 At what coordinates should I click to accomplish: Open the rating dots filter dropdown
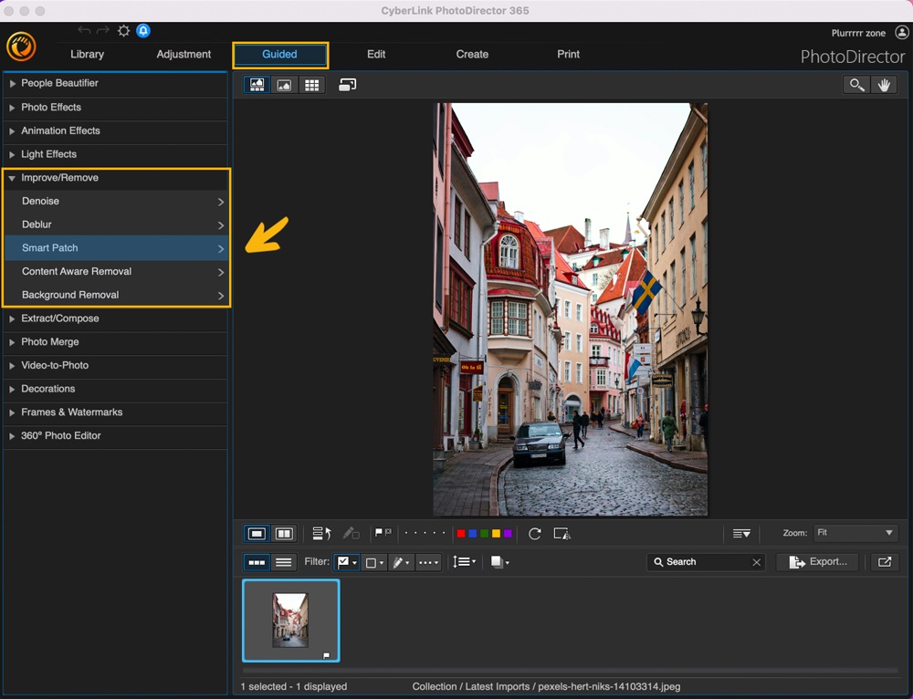click(428, 562)
